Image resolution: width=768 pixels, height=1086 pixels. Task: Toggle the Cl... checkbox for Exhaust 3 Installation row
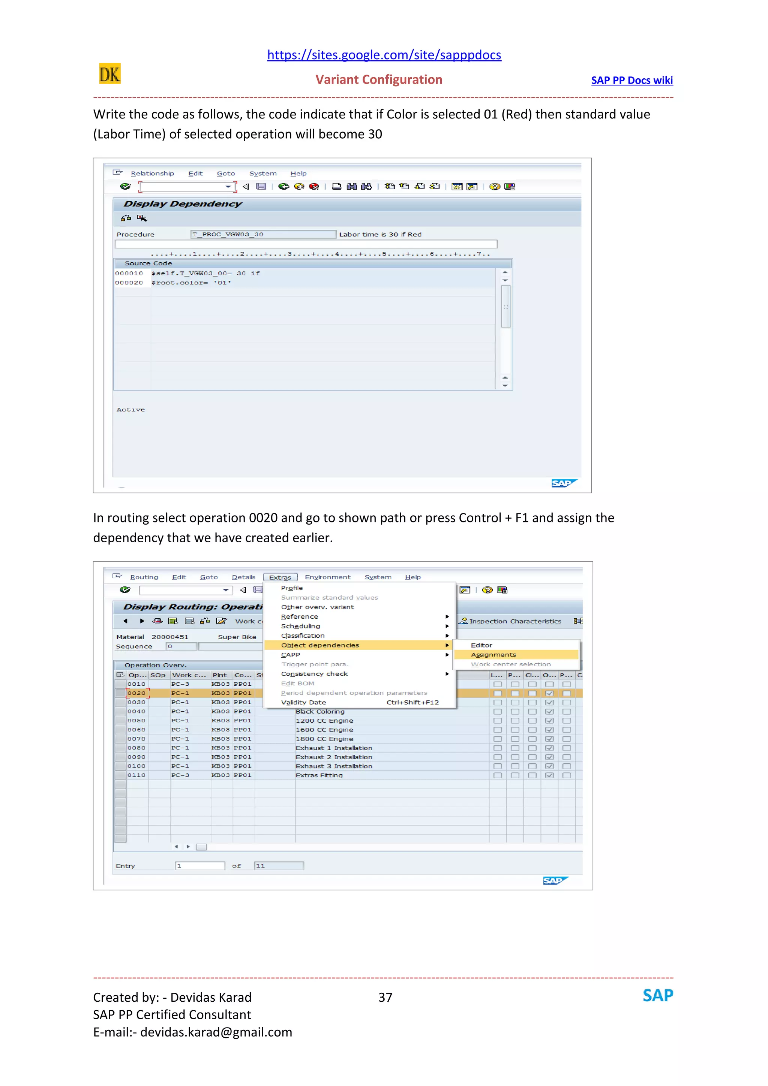point(532,766)
